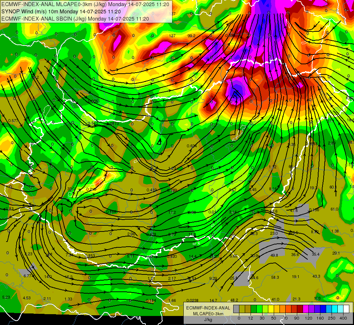Click the map value 49.8

pos(274,255)
